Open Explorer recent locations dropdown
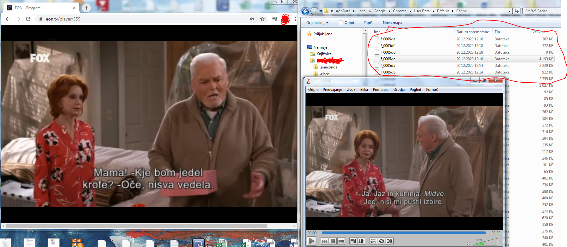The image size is (567, 247). coord(321,11)
